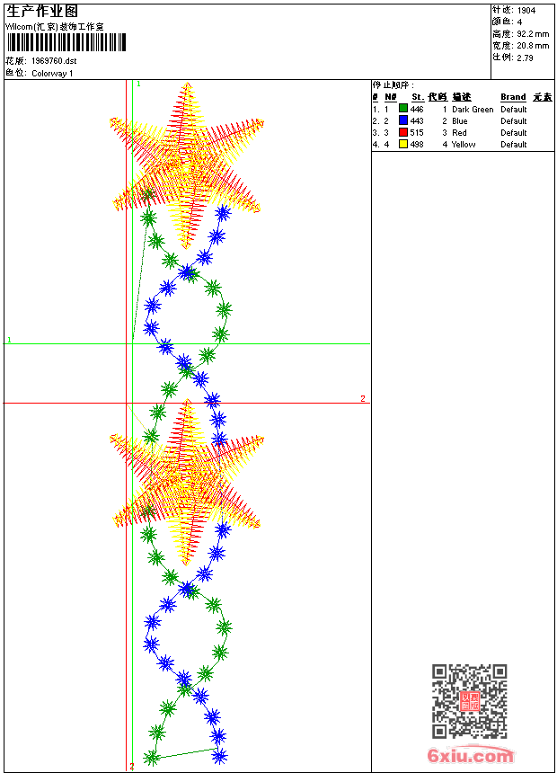The height and width of the screenshot is (773, 557).
Task: Select the 'Yellow' description text
Action: (464, 145)
